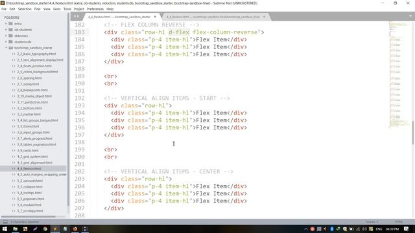The width and height of the screenshot is (415, 233).
Task: Open 3_4_list_groups_badges.html file
Action: (38, 120)
